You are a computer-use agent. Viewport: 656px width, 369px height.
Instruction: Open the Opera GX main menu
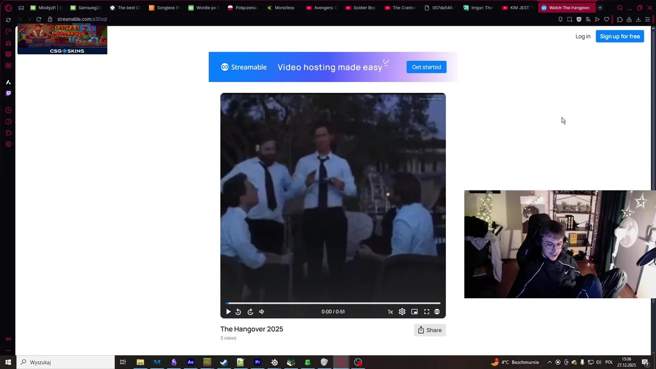(8, 8)
